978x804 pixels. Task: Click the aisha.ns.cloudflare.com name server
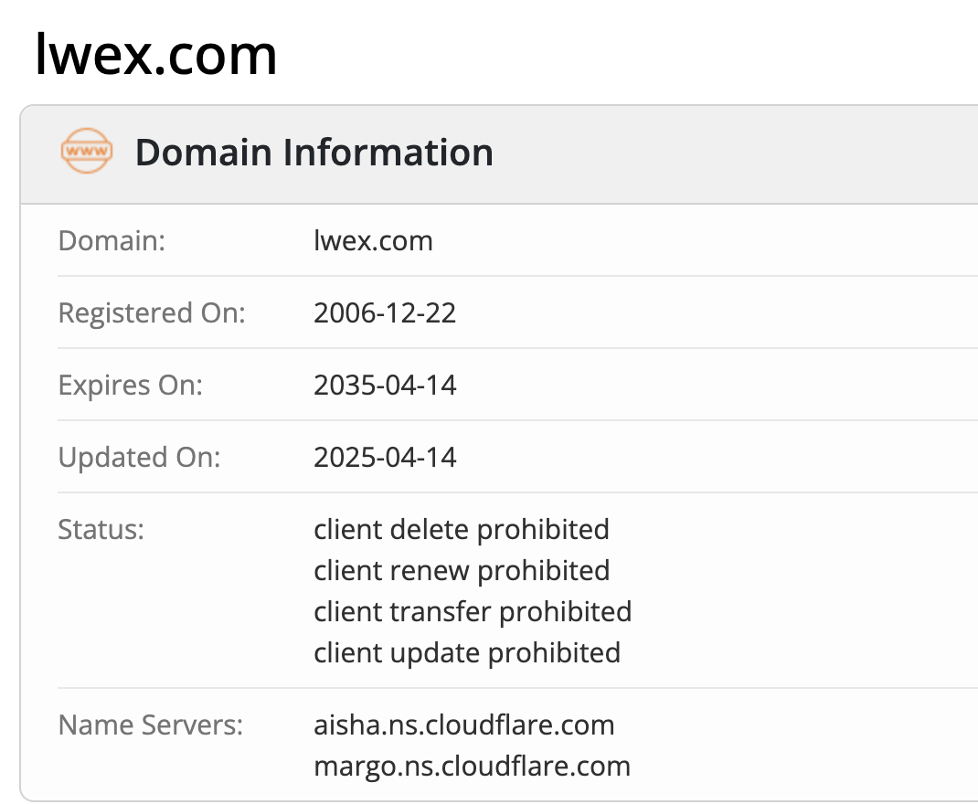464,725
